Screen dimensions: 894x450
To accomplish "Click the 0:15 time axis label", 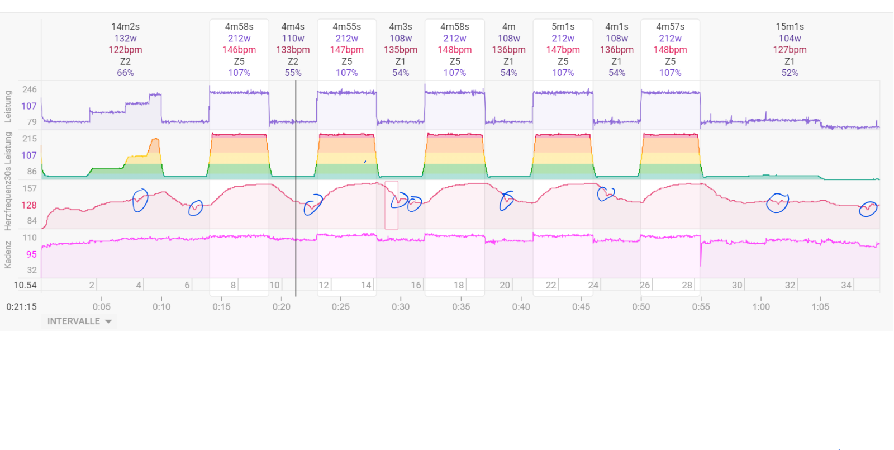I will point(221,307).
